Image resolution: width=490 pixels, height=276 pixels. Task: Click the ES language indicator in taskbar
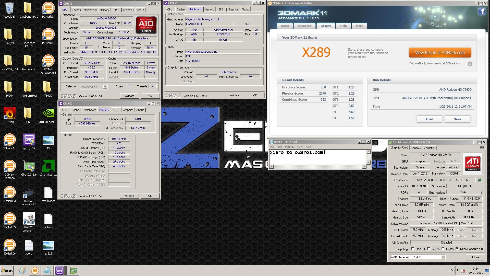451,270
